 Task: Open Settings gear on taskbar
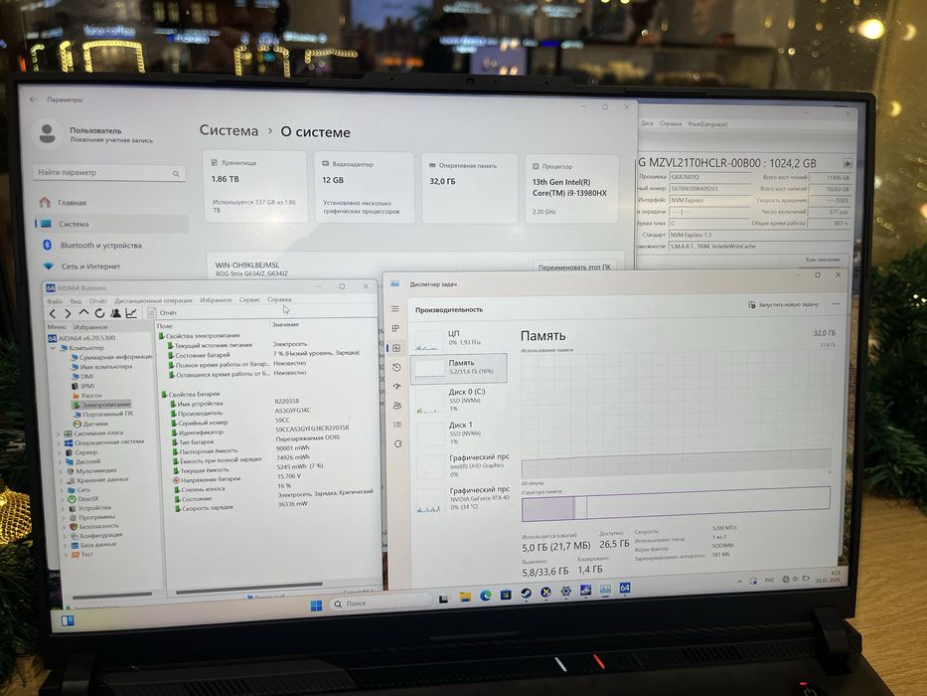(x=565, y=592)
